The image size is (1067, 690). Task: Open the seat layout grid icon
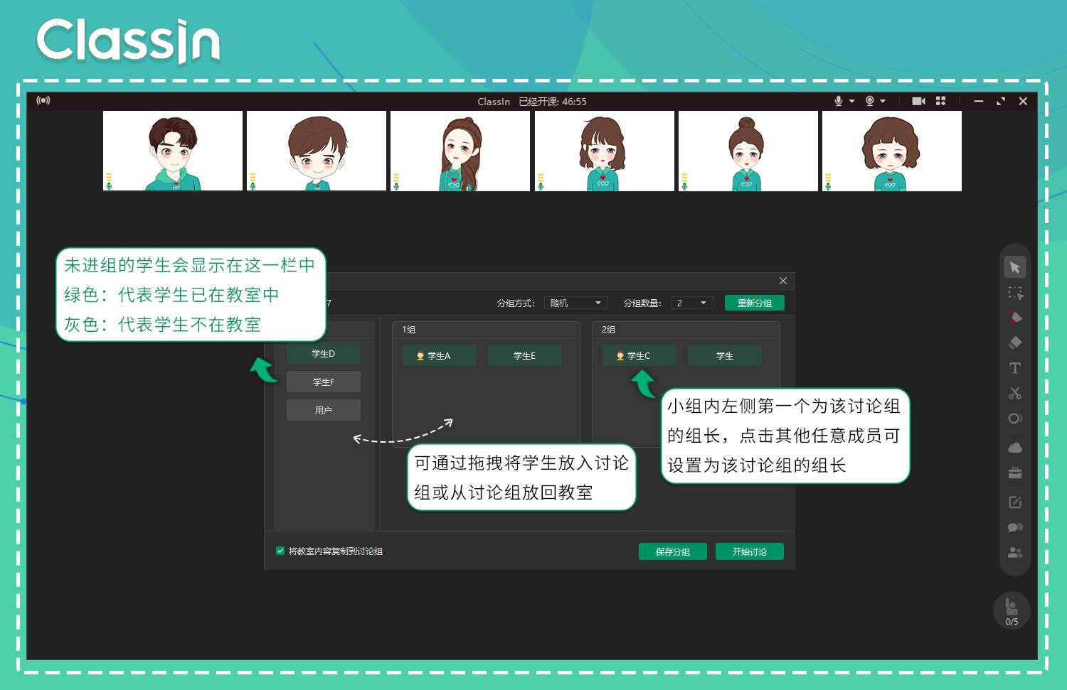[940, 101]
